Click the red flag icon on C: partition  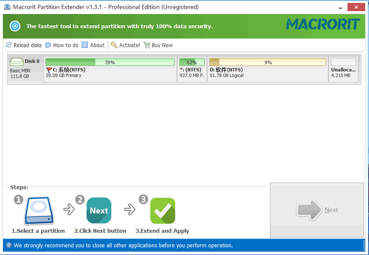[x=49, y=70]
